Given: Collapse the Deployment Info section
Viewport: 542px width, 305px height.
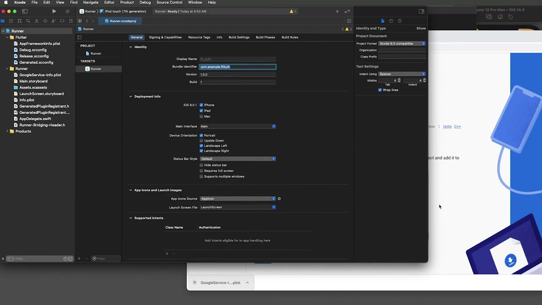Looking at the screenshot, I should click(x=130, y=97).
